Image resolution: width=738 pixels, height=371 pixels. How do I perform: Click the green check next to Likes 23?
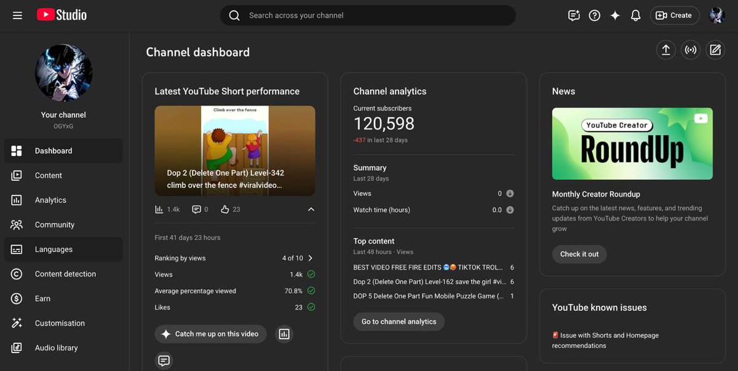point(311,307)
